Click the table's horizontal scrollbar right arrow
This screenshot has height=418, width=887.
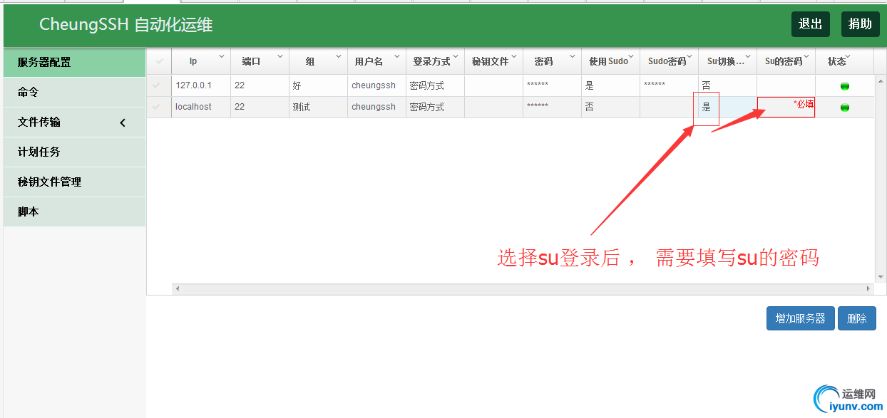868,288
